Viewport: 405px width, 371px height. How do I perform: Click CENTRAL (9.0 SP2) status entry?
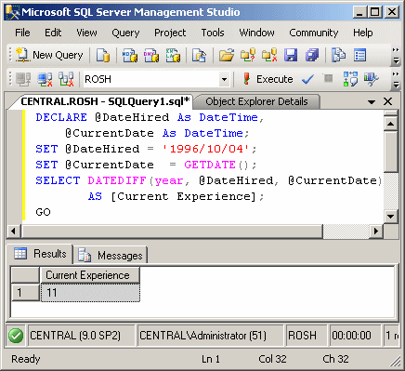tap(81, 336)
